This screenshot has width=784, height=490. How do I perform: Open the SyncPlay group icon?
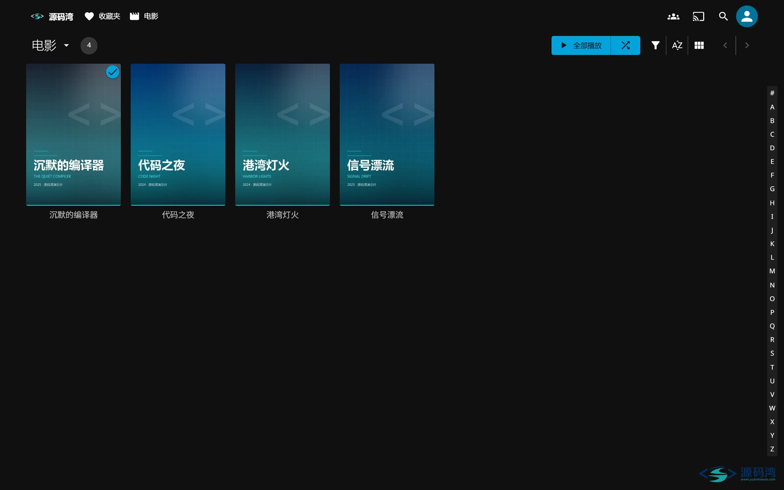click(x=673, y=17)
